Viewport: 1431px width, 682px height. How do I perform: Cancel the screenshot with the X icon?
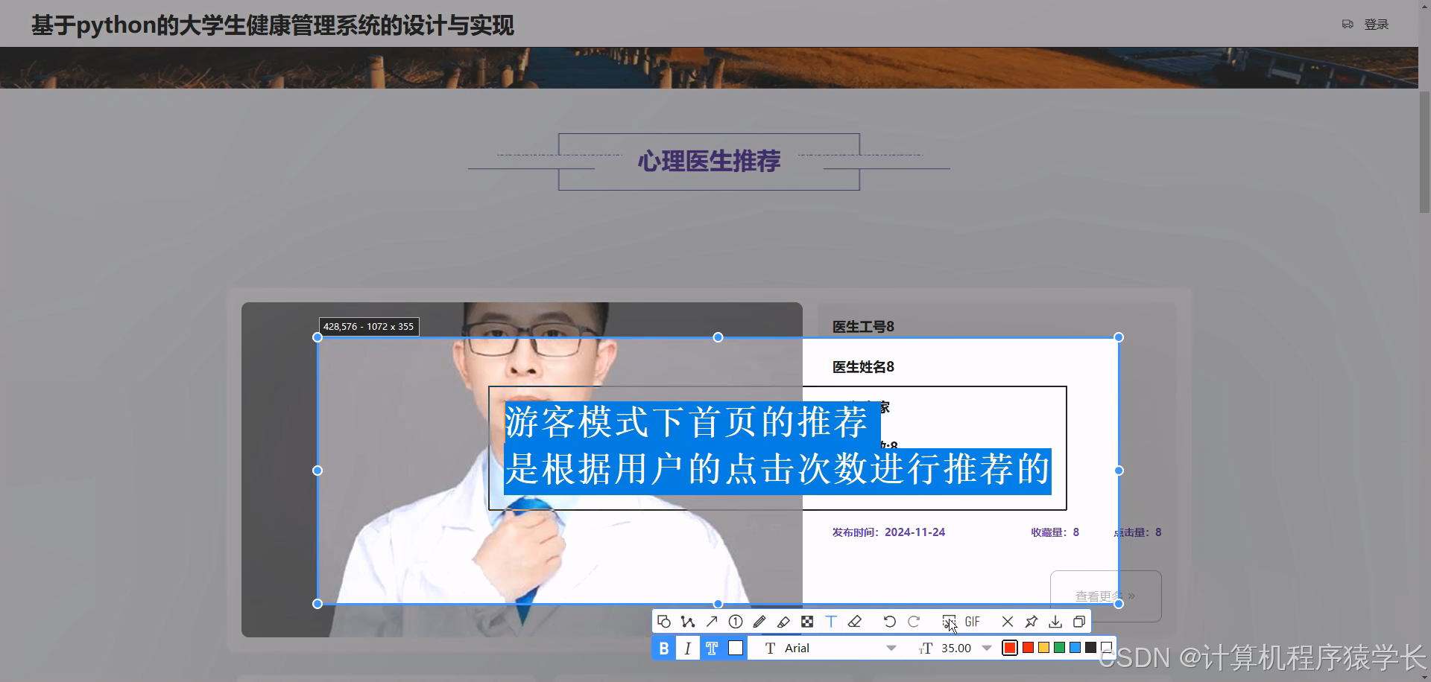1008,622
